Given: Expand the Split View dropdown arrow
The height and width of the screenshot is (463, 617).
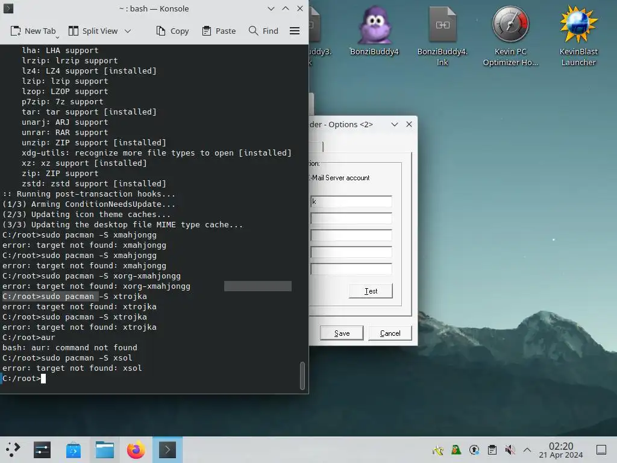Looking at the screenshot, I should click(128, 31).
